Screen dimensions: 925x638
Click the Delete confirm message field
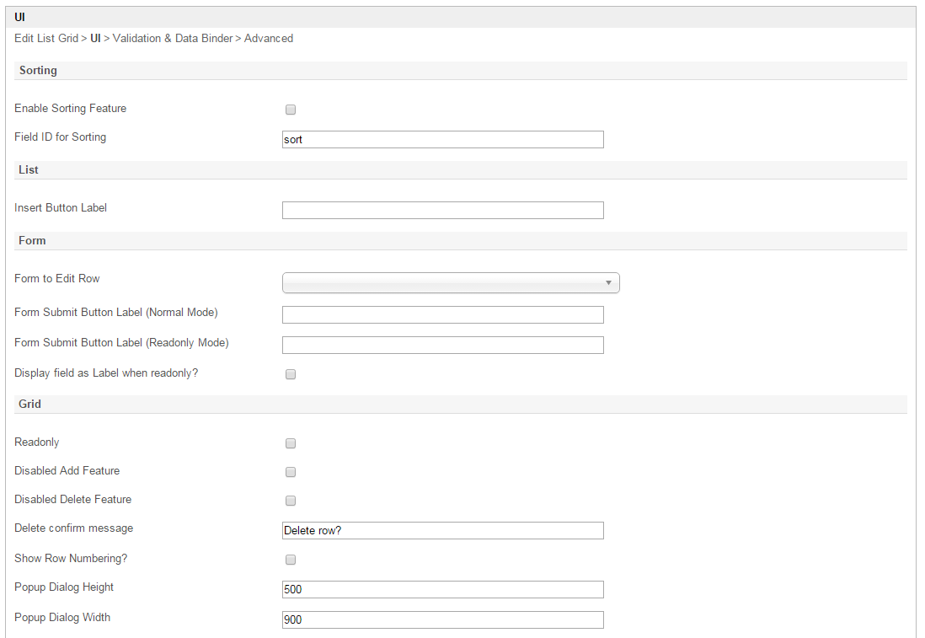442,531
